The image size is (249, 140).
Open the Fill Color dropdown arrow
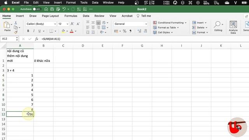(67, 31)
